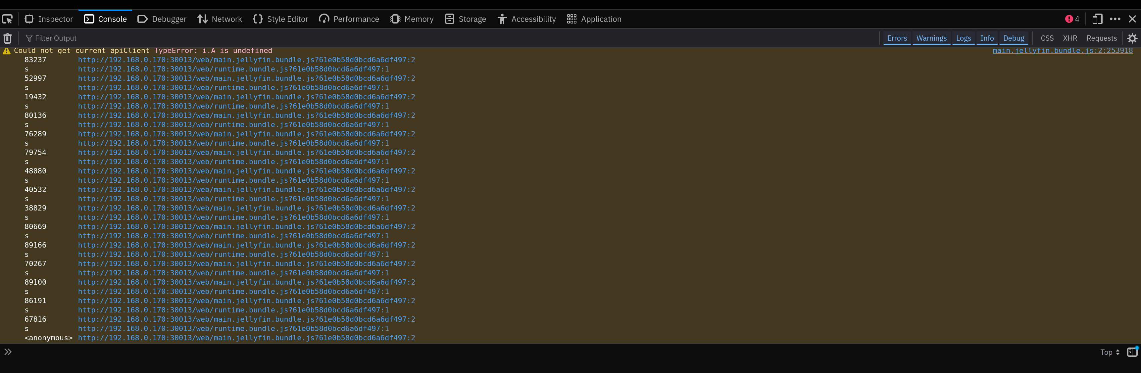Screen dimensions: 1141x373
Task: Toggle Errors filter off
Action: click(897, 38)
